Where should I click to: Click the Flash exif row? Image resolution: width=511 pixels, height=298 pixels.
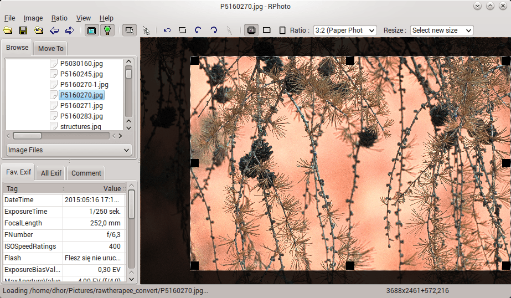click(x=64, y=258)
